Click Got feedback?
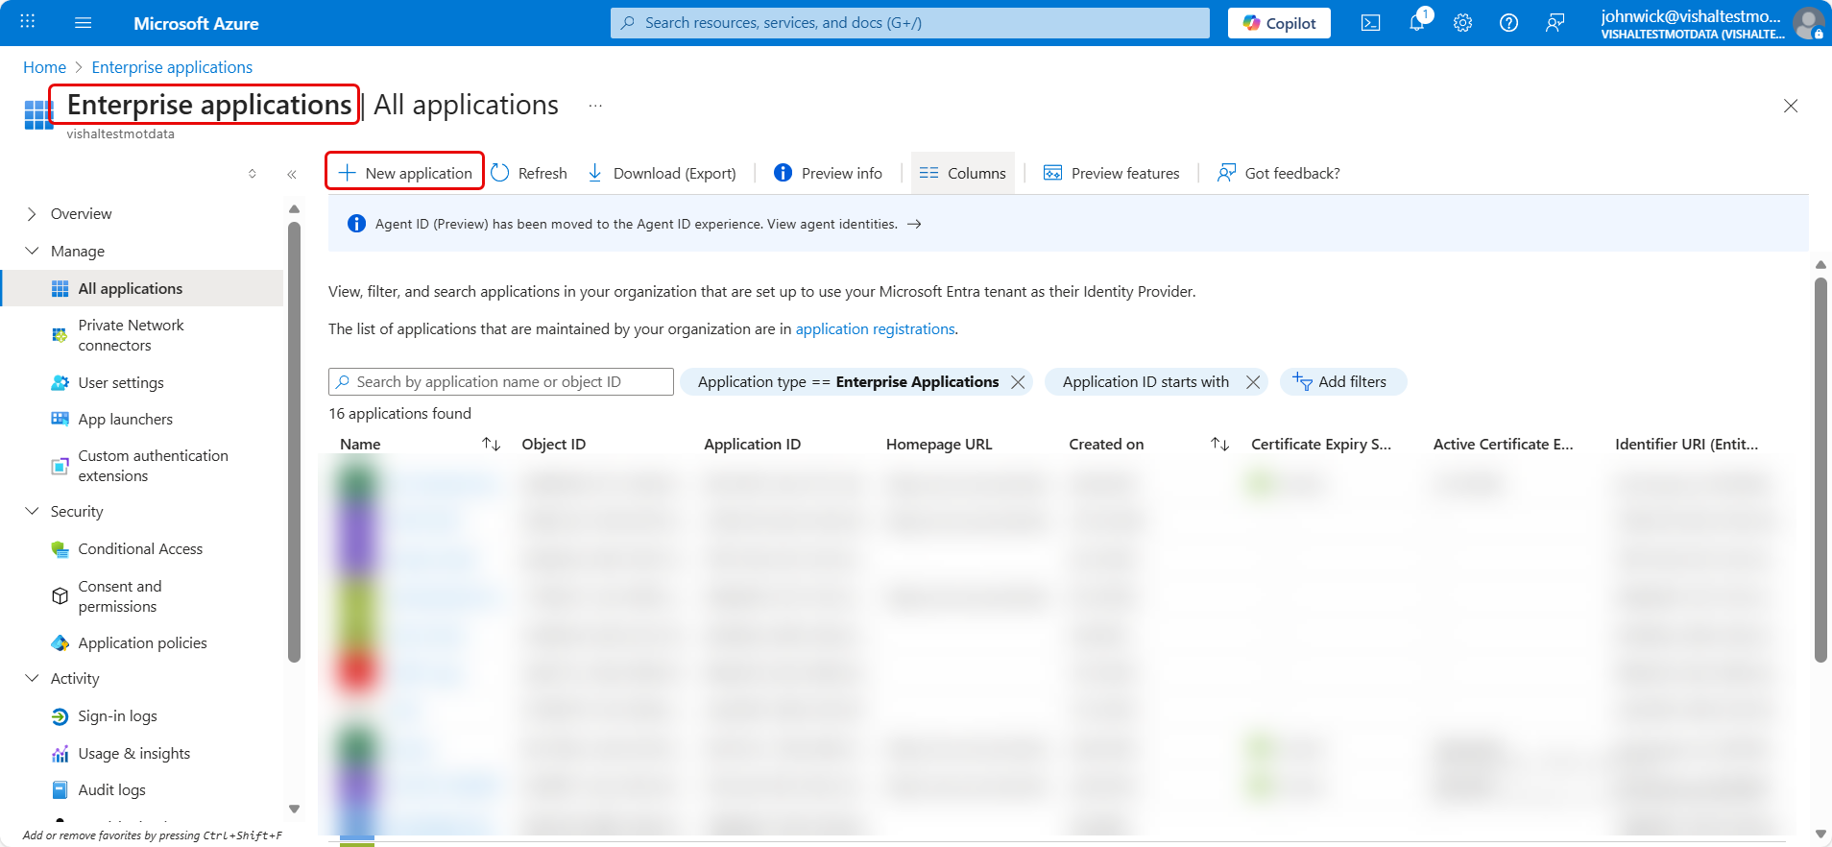The image size is (1832, 847). 1278,173
